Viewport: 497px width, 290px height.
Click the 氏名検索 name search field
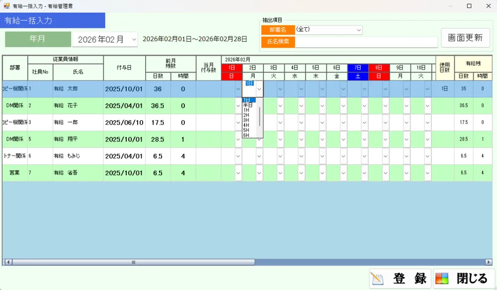(x=366, y=42)
